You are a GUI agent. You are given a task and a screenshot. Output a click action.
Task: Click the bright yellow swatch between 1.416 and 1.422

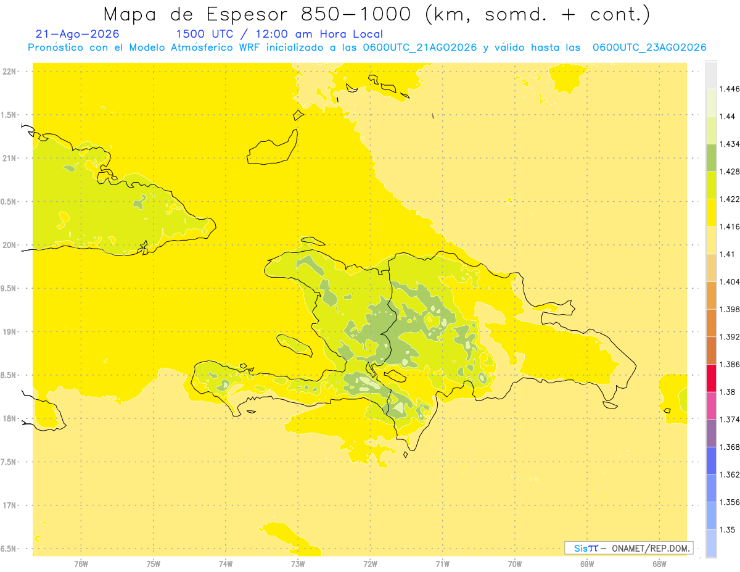click(711, 212)
